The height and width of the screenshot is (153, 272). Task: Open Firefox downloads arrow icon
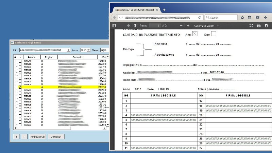[266, 18]
